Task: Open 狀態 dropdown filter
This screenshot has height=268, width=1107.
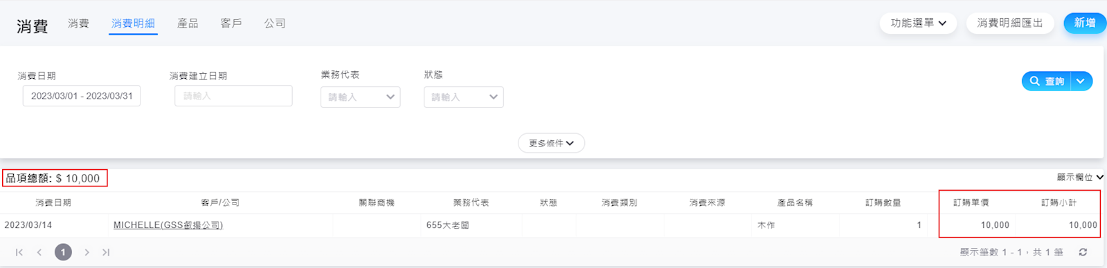Action: (463, 97)
